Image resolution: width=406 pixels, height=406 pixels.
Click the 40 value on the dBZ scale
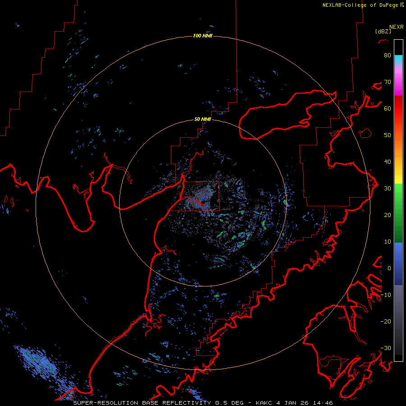coord(388,162)
